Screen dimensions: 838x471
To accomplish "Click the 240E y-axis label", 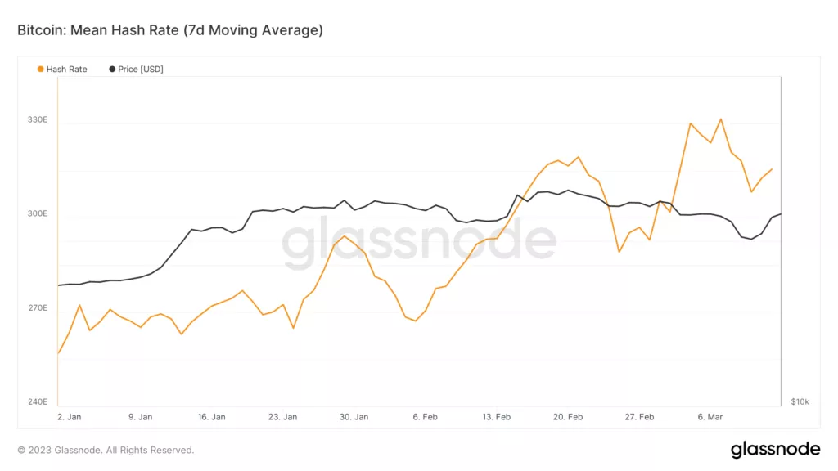I will pyautogui.click(x=38, y=402).
